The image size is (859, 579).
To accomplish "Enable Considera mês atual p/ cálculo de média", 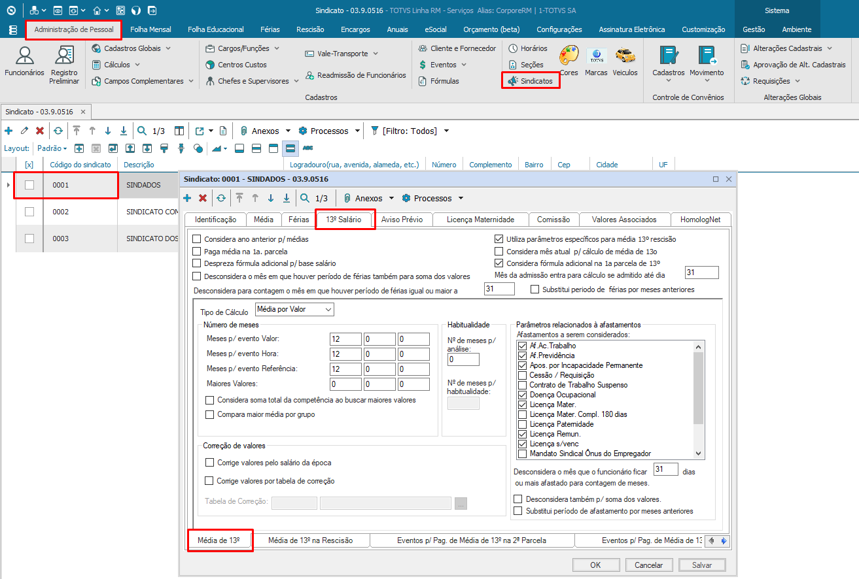I will [499, 252].
